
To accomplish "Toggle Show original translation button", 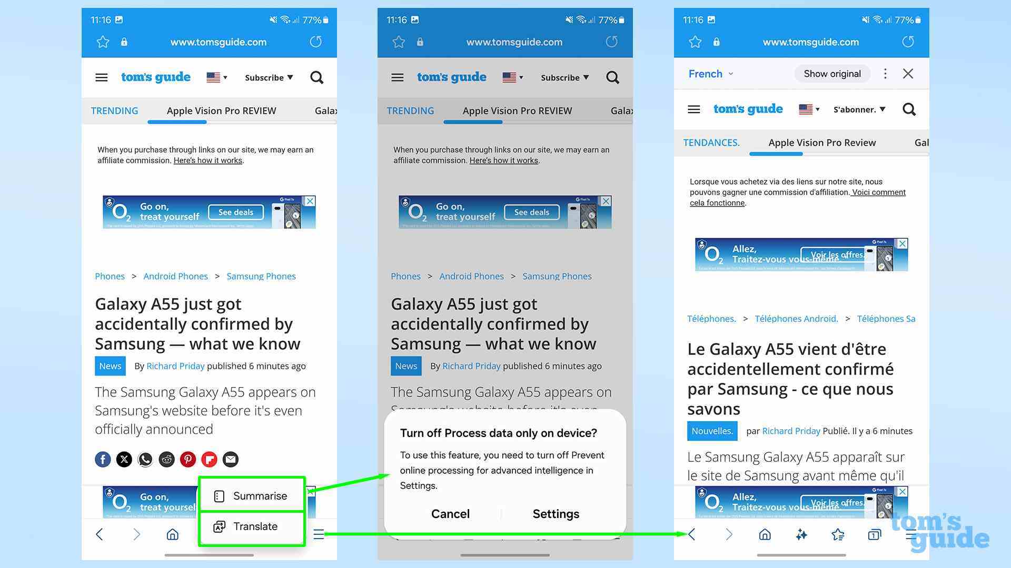I will click(x=832, y=74).
